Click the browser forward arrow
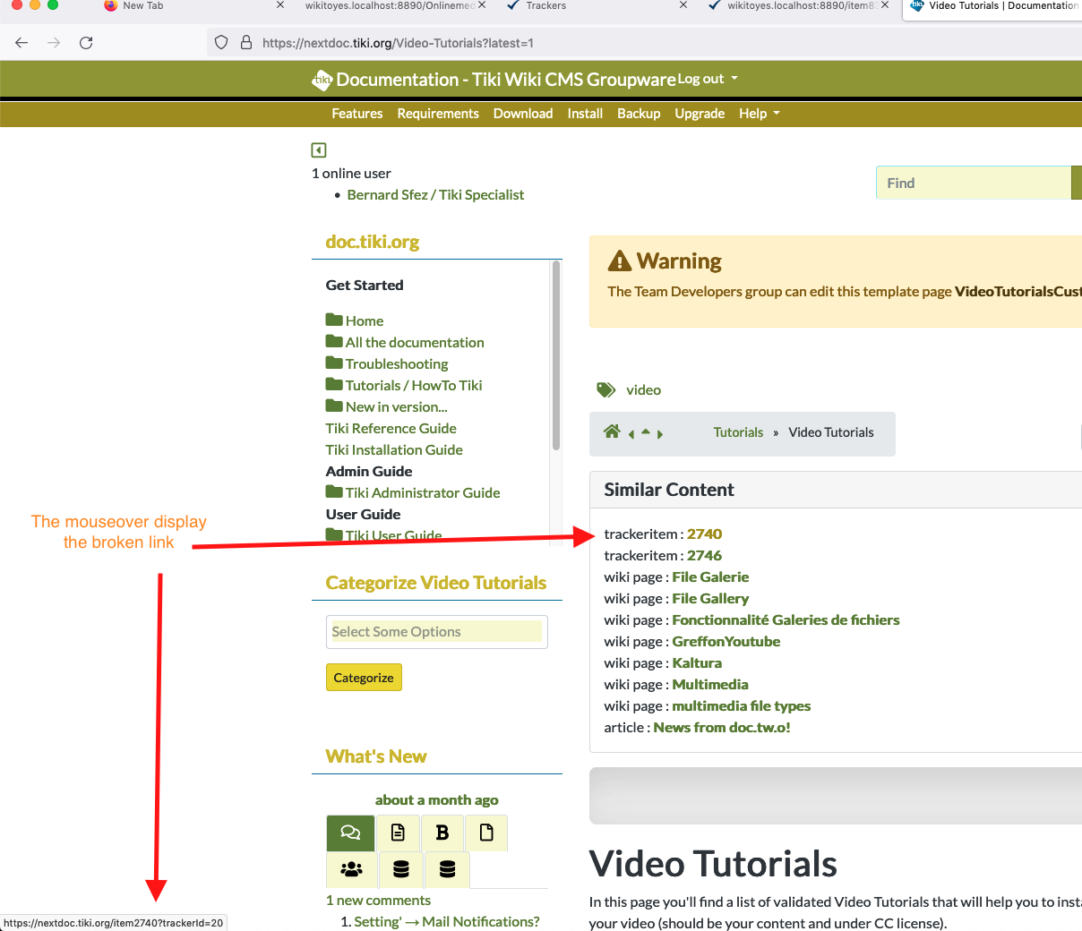The height and width of the screenshot is (931, 1082). (x=54, y=42)
